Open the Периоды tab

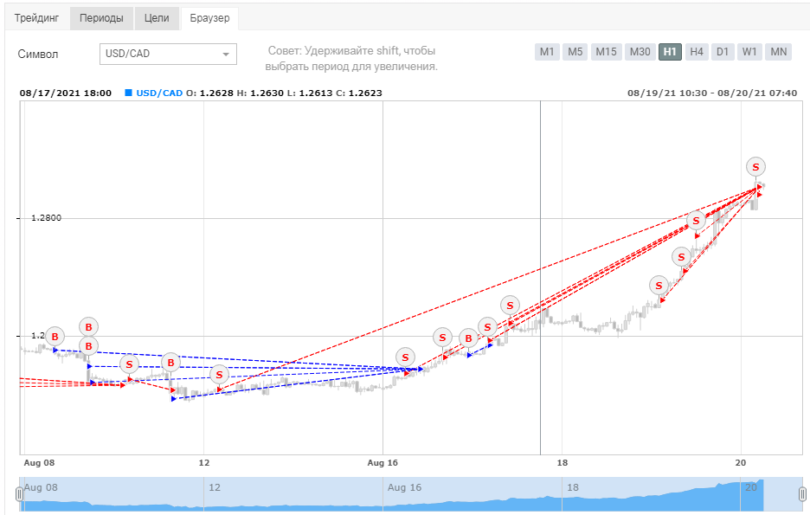(x=101, y=18)
